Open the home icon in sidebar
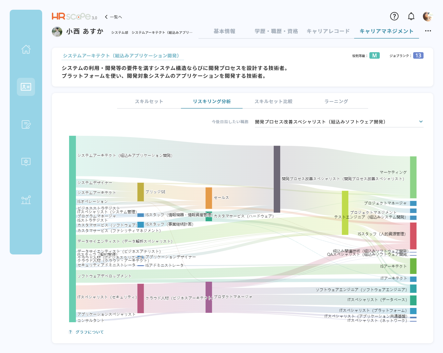Image resolution: width=443 pixels, height=353 pixels. click(26, 49)
